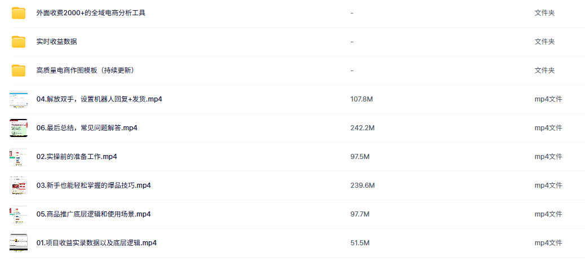Click folder icon for 外面收费2000+的全域电商分析工具
Image resolution: width=585 pixels, height=265 pixels.
(x=19, y=13)
